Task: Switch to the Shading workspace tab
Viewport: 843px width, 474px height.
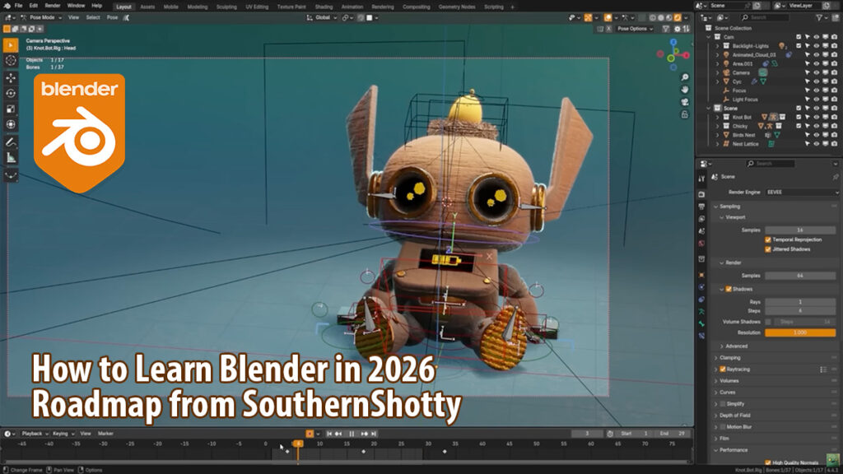Action: (324, 6)
